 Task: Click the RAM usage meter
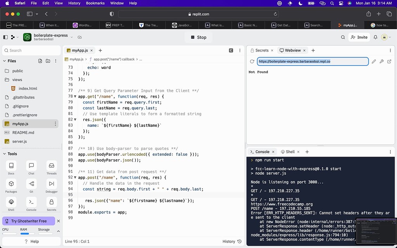(26, 231)
